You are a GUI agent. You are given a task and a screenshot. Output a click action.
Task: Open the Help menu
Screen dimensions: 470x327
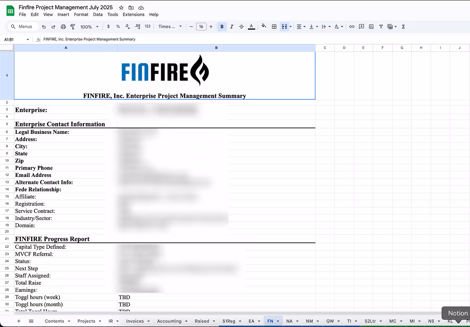tap(154, 14)
